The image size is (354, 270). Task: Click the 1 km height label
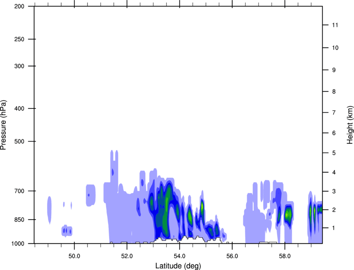click(x=334, y=228)
